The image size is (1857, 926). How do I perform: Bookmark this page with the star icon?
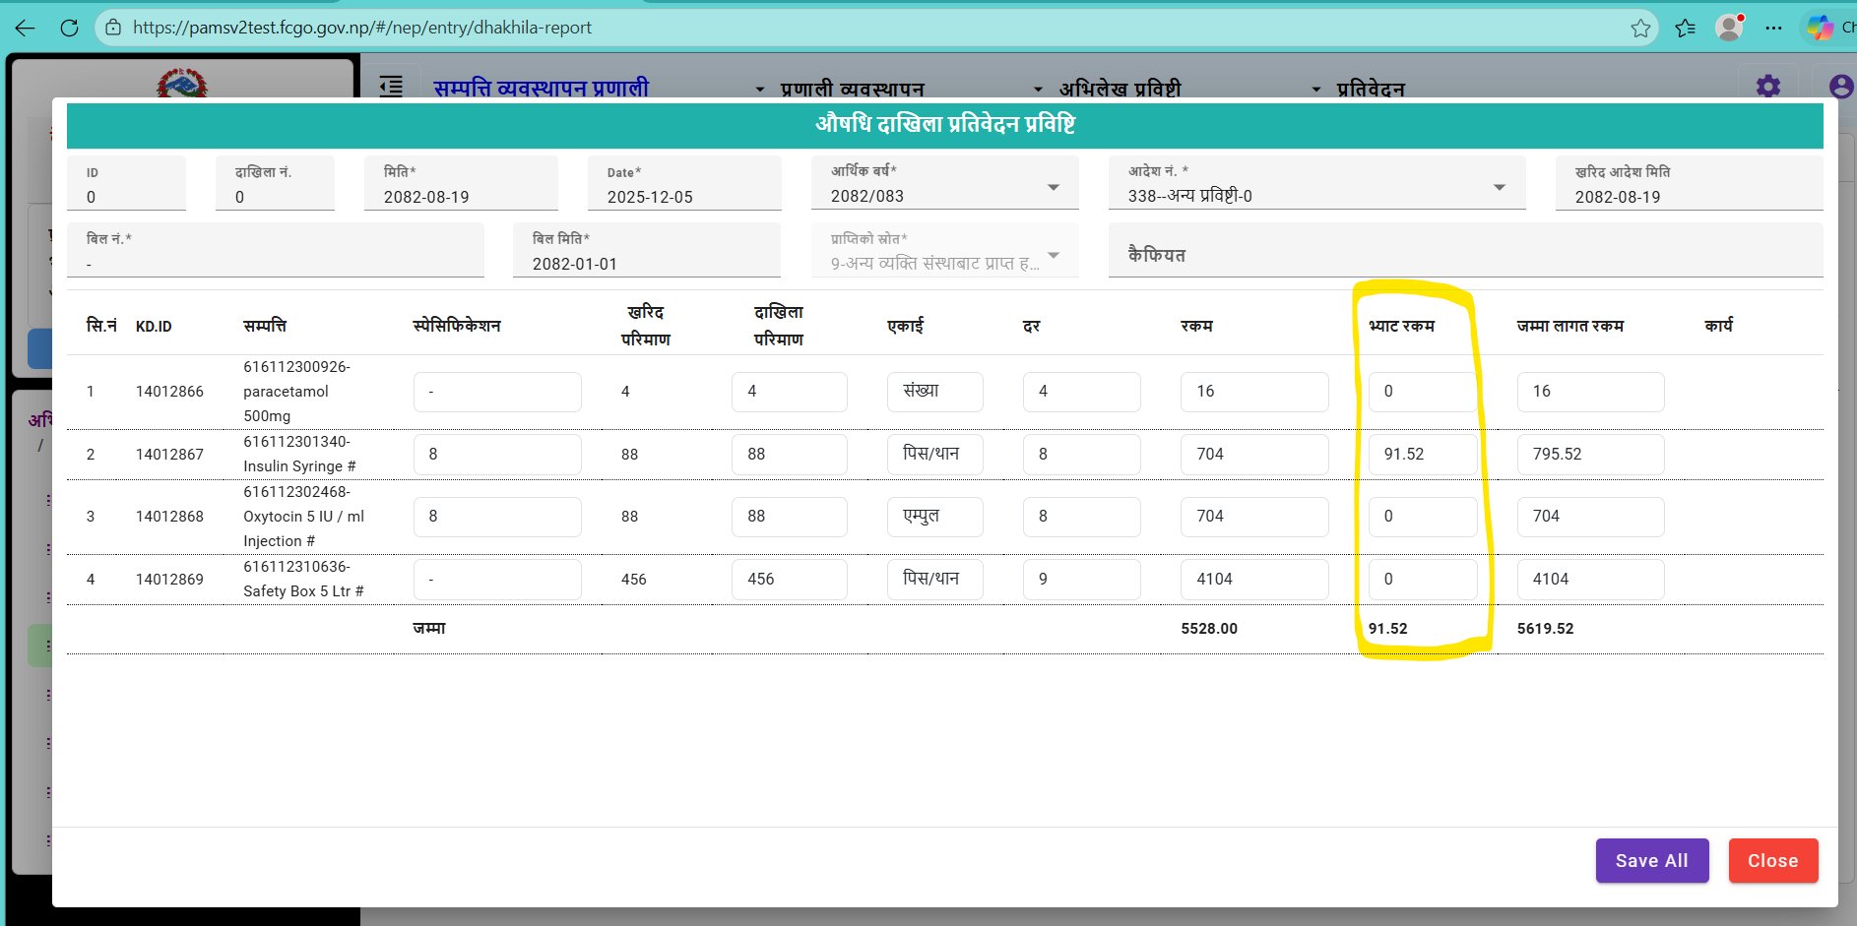point(1640,28)
